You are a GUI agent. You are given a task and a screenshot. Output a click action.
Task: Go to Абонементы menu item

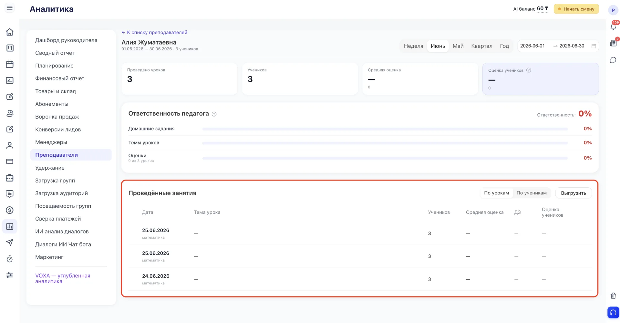tap(52, 104)
